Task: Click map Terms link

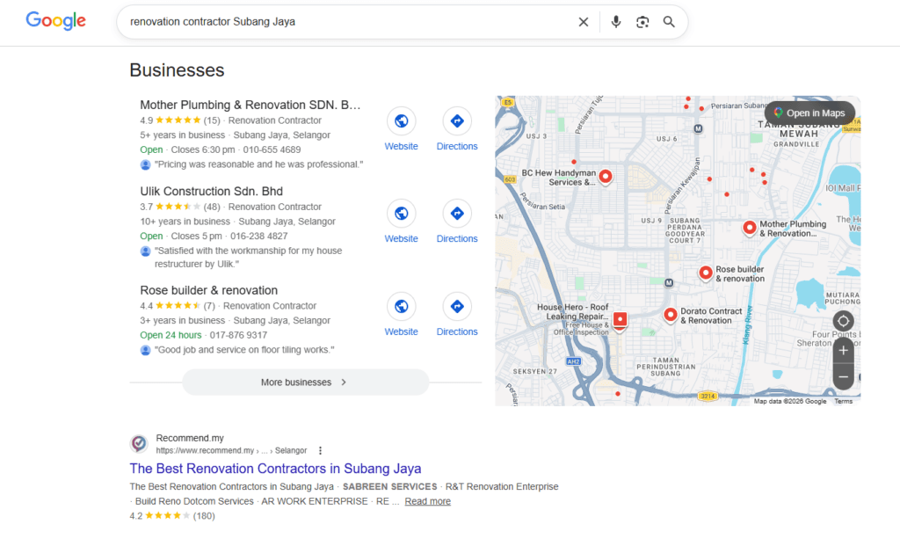Action: coord(843,401)
